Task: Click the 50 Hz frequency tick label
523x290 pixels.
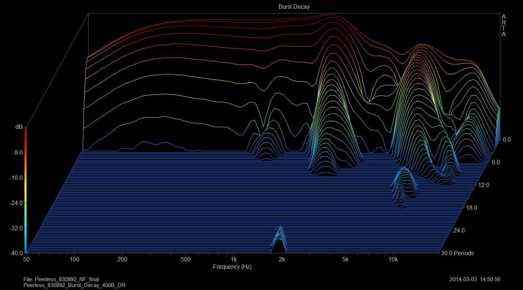Action: click(26, 260)
